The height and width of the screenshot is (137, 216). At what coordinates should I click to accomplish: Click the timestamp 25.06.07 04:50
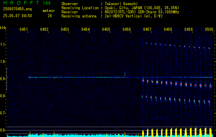tap(18, 16)
